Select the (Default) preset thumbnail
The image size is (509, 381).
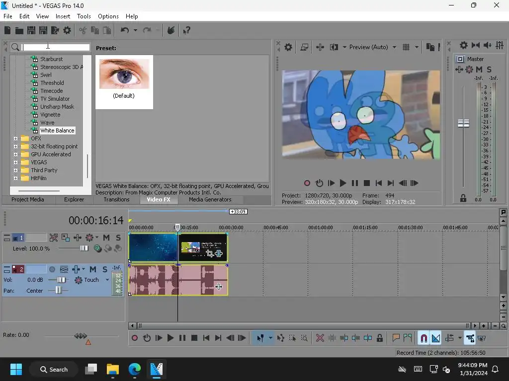[x=124, y=82]
